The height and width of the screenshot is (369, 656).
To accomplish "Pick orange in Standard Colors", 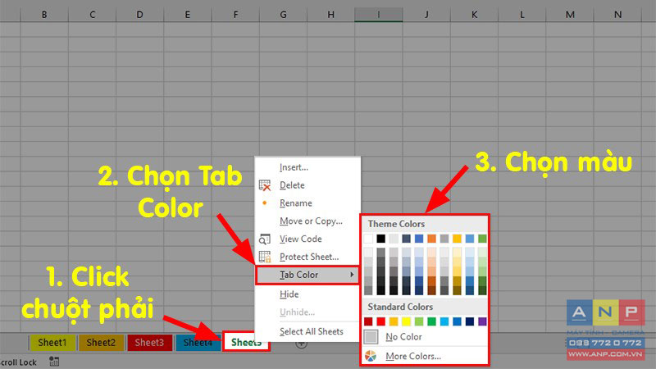I will (x=394, y=321).
